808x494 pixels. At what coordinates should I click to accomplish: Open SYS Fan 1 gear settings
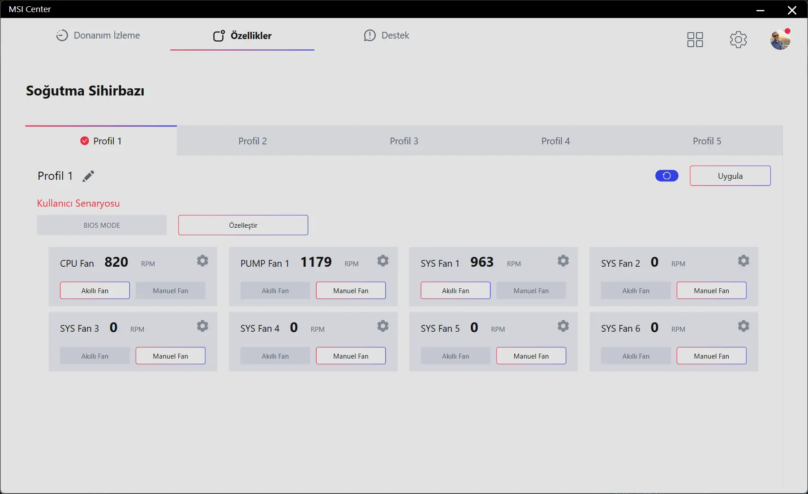[x=563, y=261]
